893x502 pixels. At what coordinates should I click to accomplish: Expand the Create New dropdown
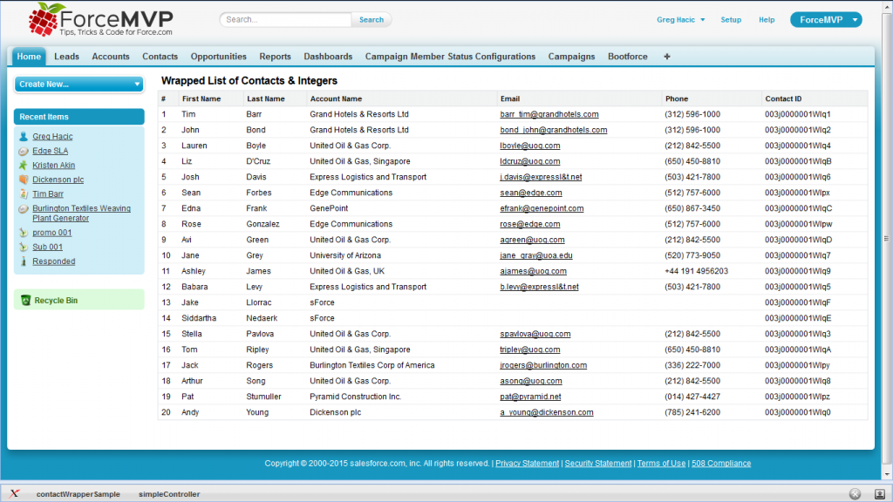point(78,85)
